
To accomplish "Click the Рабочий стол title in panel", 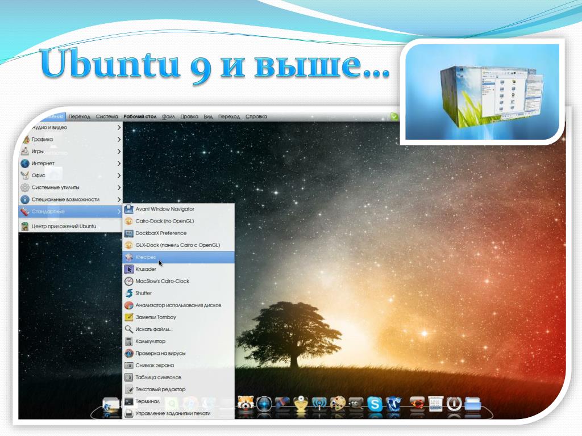I will [140, 116].
